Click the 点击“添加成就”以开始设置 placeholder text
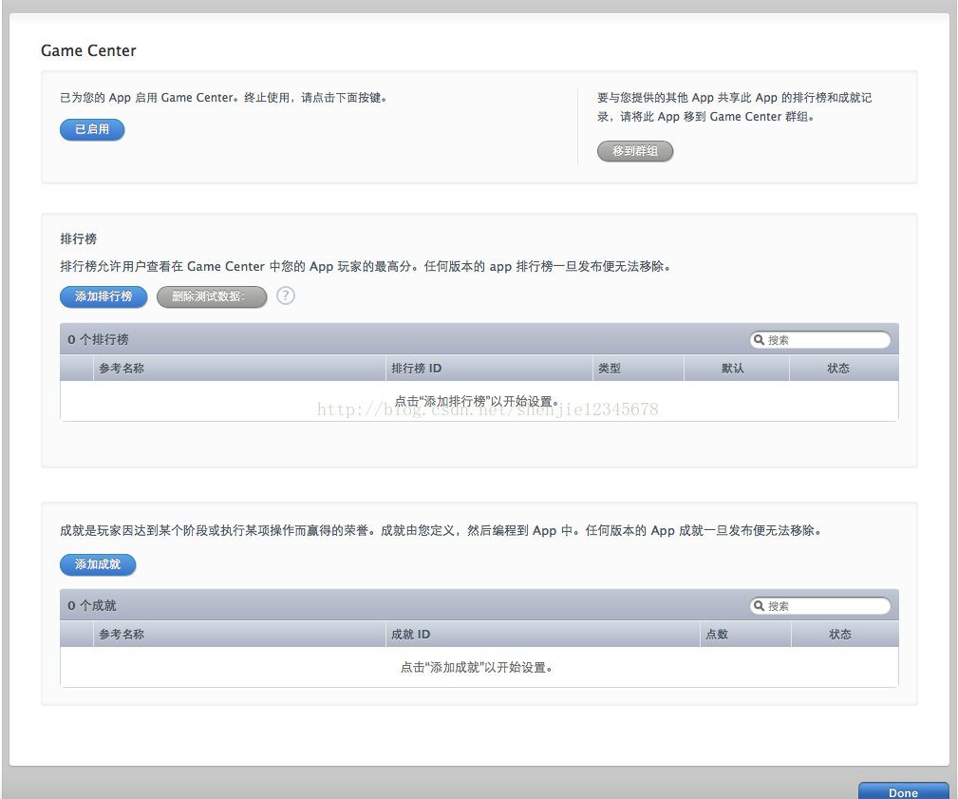 pos(477,667)
